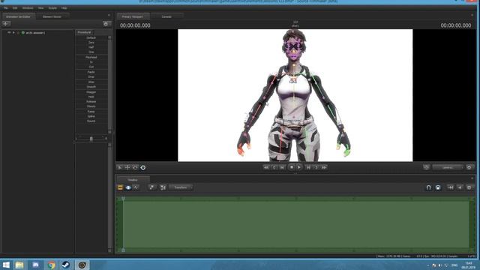Go to the previous clip boundary
The width and height of the screenshot is (480, 270).
(274, 167)
